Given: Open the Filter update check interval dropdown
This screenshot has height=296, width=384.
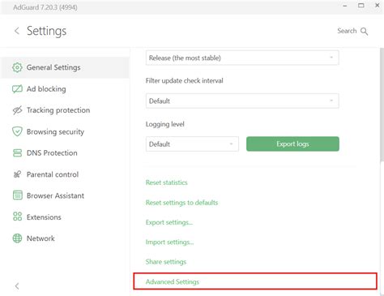Looking at the screenshot, I should pyautogui.click(x=242, y=101).
